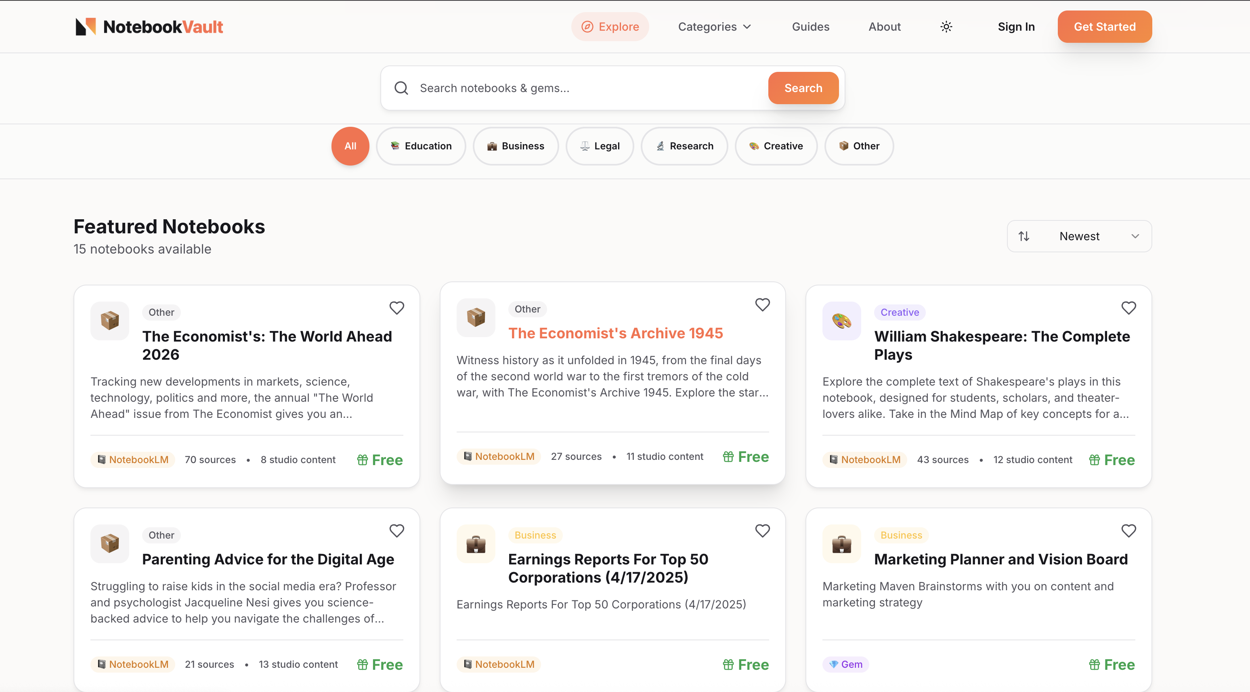Open Earnings Reports For Top 50 Corporations title
This screenshot has width=1250, height=692.
pyautogui.click(x=608, y=568)
